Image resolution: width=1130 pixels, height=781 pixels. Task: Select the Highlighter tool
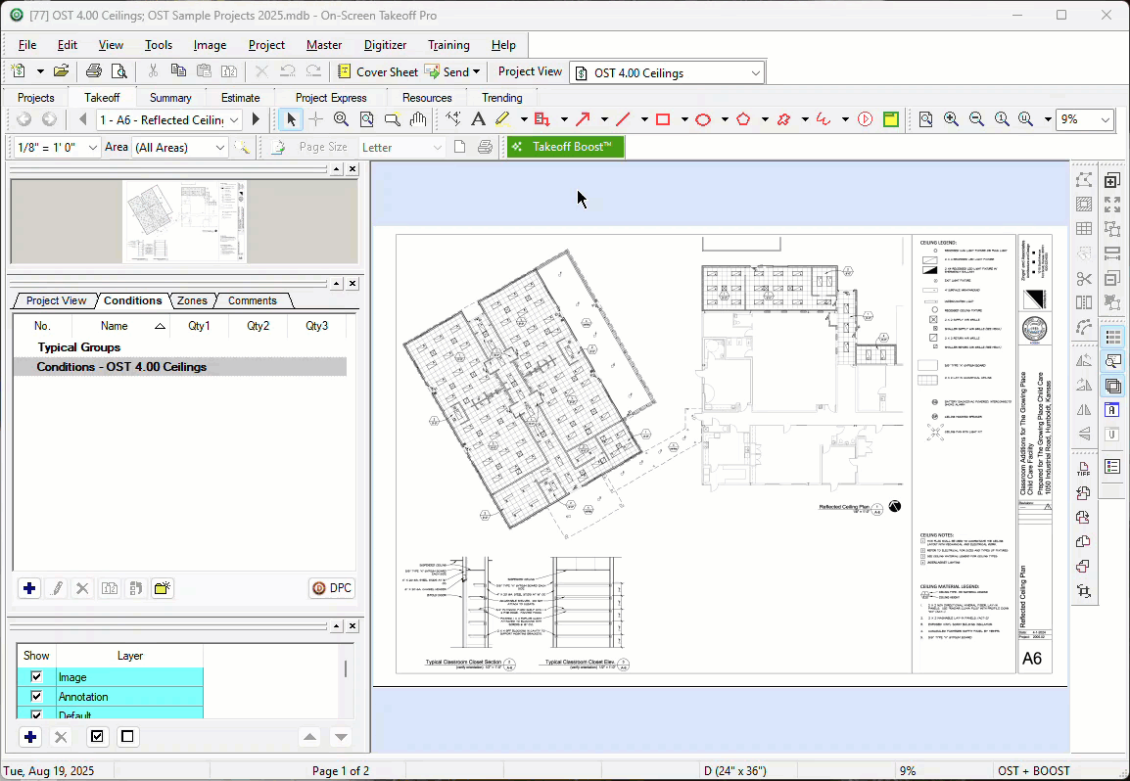[502, 119]
